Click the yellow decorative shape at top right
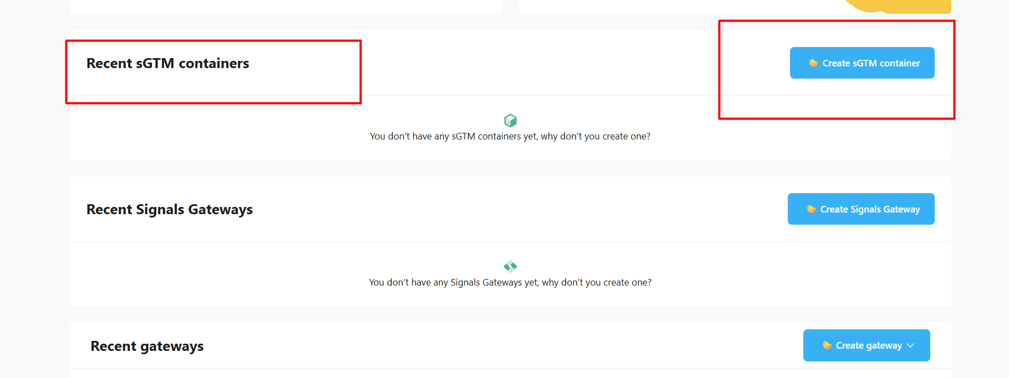The width and height of the screenshot is (1009, 378). [904, 7]
